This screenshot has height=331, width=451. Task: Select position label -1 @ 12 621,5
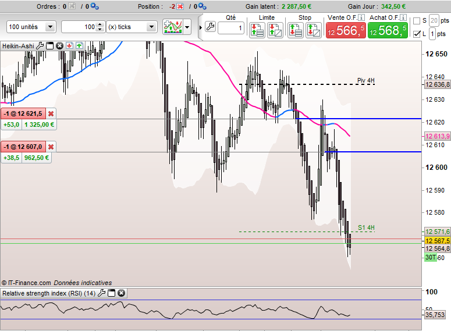coord(23,114)
